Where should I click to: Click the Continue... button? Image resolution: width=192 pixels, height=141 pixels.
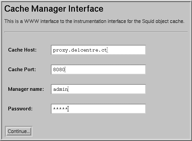(19, 131)
